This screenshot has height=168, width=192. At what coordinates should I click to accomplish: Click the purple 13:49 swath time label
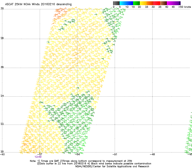38,157
